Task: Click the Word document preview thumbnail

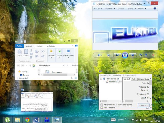Action: (x=37, y=102)
